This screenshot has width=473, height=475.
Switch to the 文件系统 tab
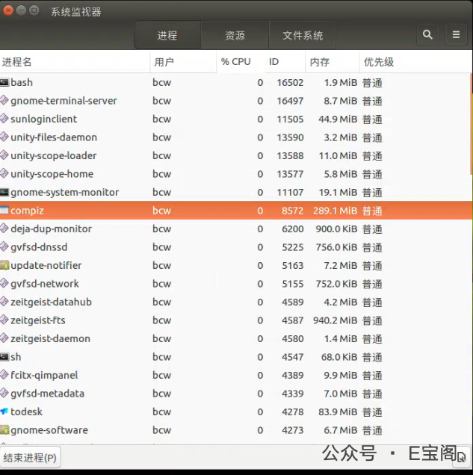point(302,35)
